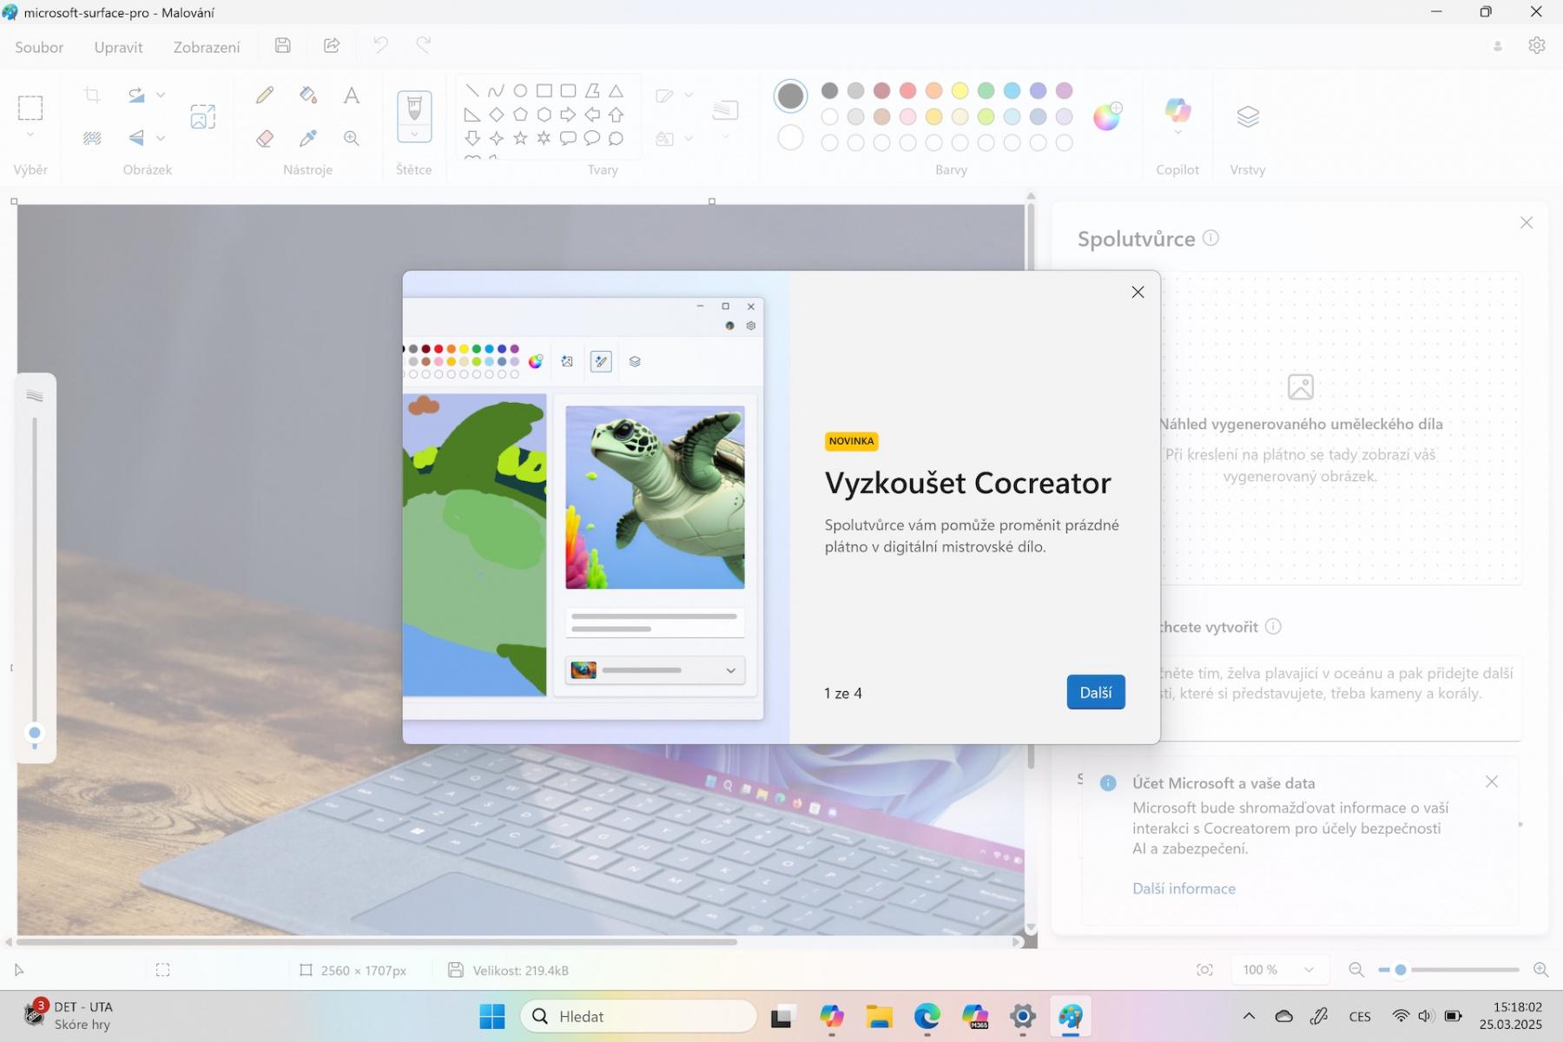Click the zoom out magnifier icon
The height and width of the screenshot is (1042, 1563).
1356,970
